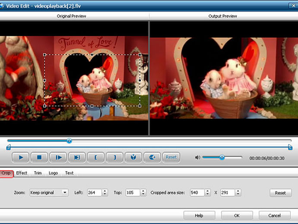Viewport: 298px width, 224px height.
Task: Increase the cropped area width
Action: pos(208,191)
